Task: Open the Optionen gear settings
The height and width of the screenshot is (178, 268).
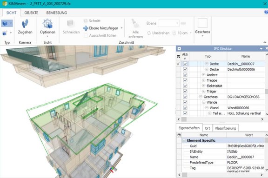Action: click(47, 26)
